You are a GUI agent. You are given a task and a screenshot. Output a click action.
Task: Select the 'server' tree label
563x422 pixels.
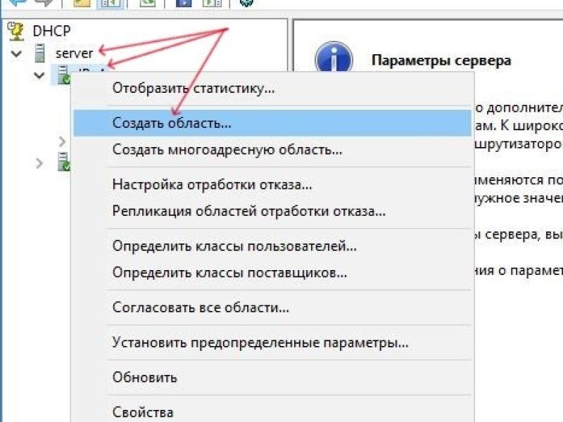[74, 53]
